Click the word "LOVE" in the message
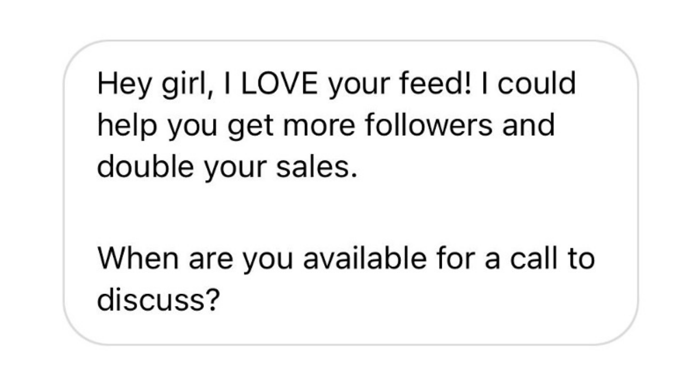The image size is (697, 392). pyautogui.click(x=279, y=84)
